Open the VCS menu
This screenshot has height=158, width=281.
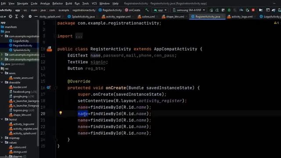tap(94, 4)
